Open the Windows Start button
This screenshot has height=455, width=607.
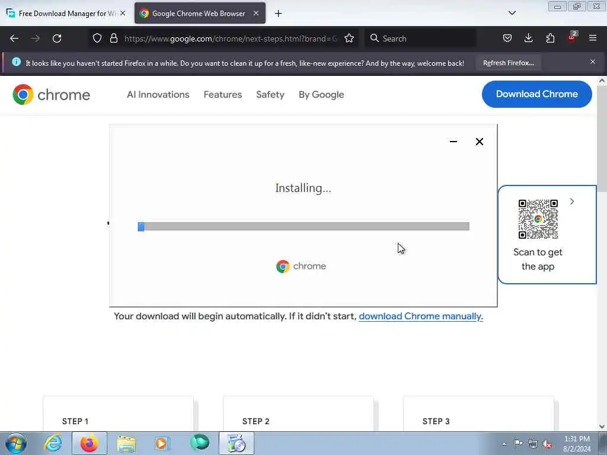pos(15,443)
